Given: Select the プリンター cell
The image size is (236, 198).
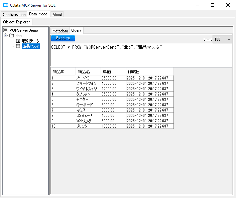Looking at the screenshot, I should coord(89,126).
